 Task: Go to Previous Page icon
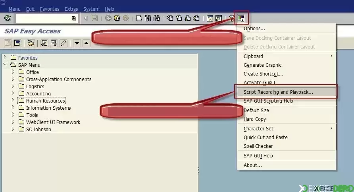(179, 18)
